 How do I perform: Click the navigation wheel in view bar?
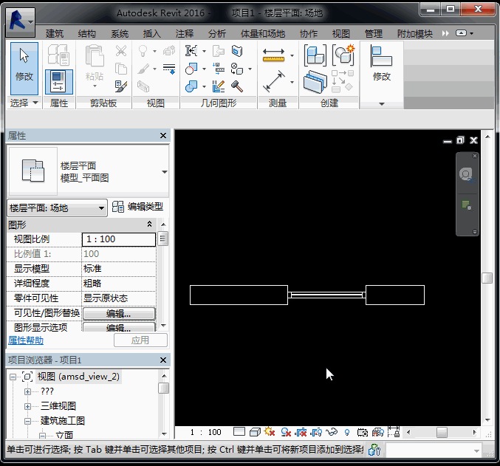click(466, 174)
